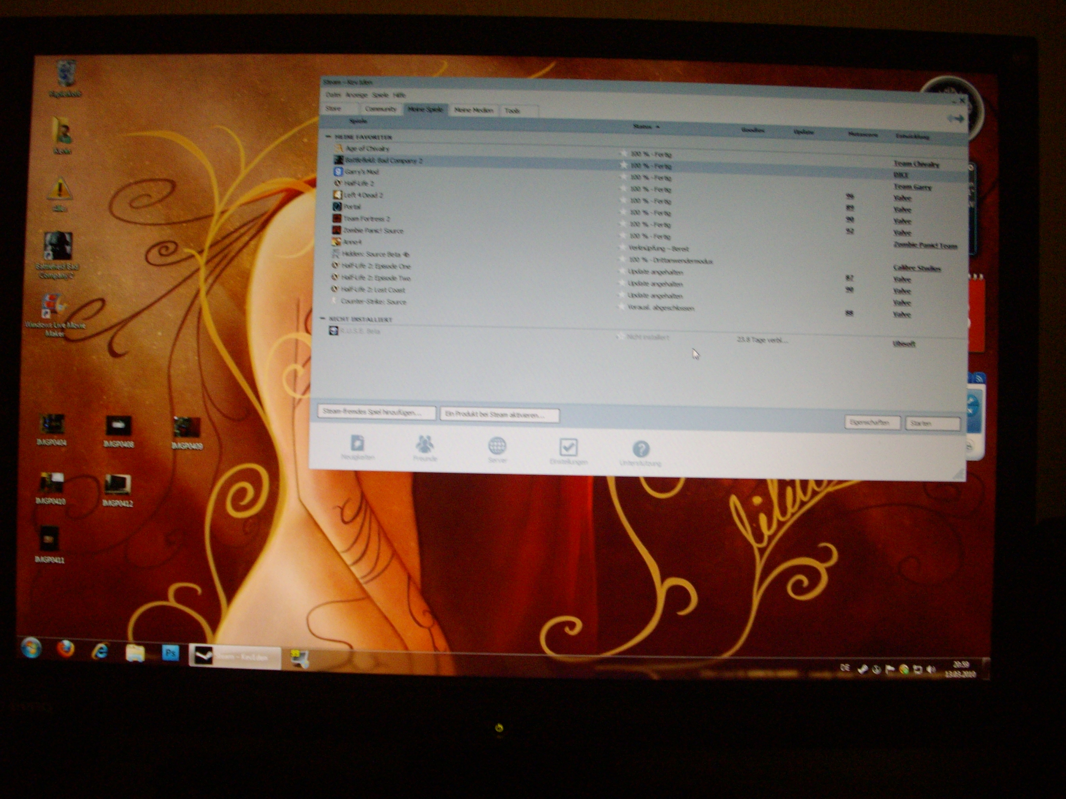Select Half-Life 2: Lost Coast row
1066x799 pixels.
[373, 289]
